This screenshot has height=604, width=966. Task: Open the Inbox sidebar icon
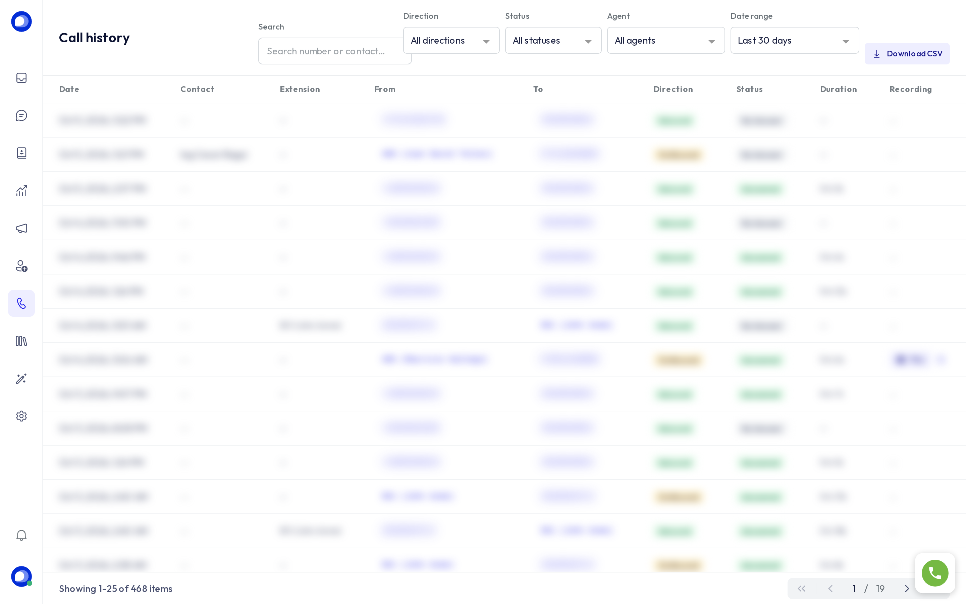pyautogui.click(x=21, y=78)
